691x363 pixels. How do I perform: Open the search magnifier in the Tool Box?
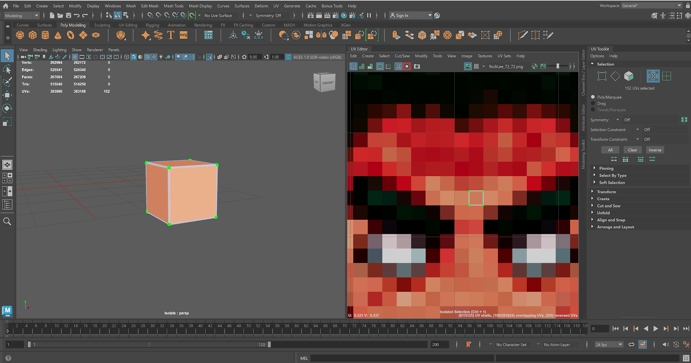pos(7,221)
